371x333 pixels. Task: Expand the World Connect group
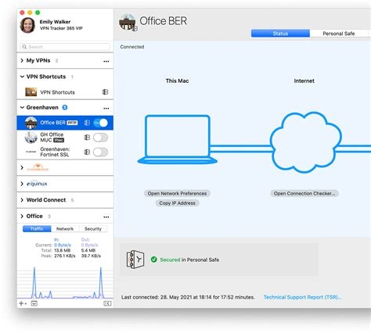click(22, 200)
